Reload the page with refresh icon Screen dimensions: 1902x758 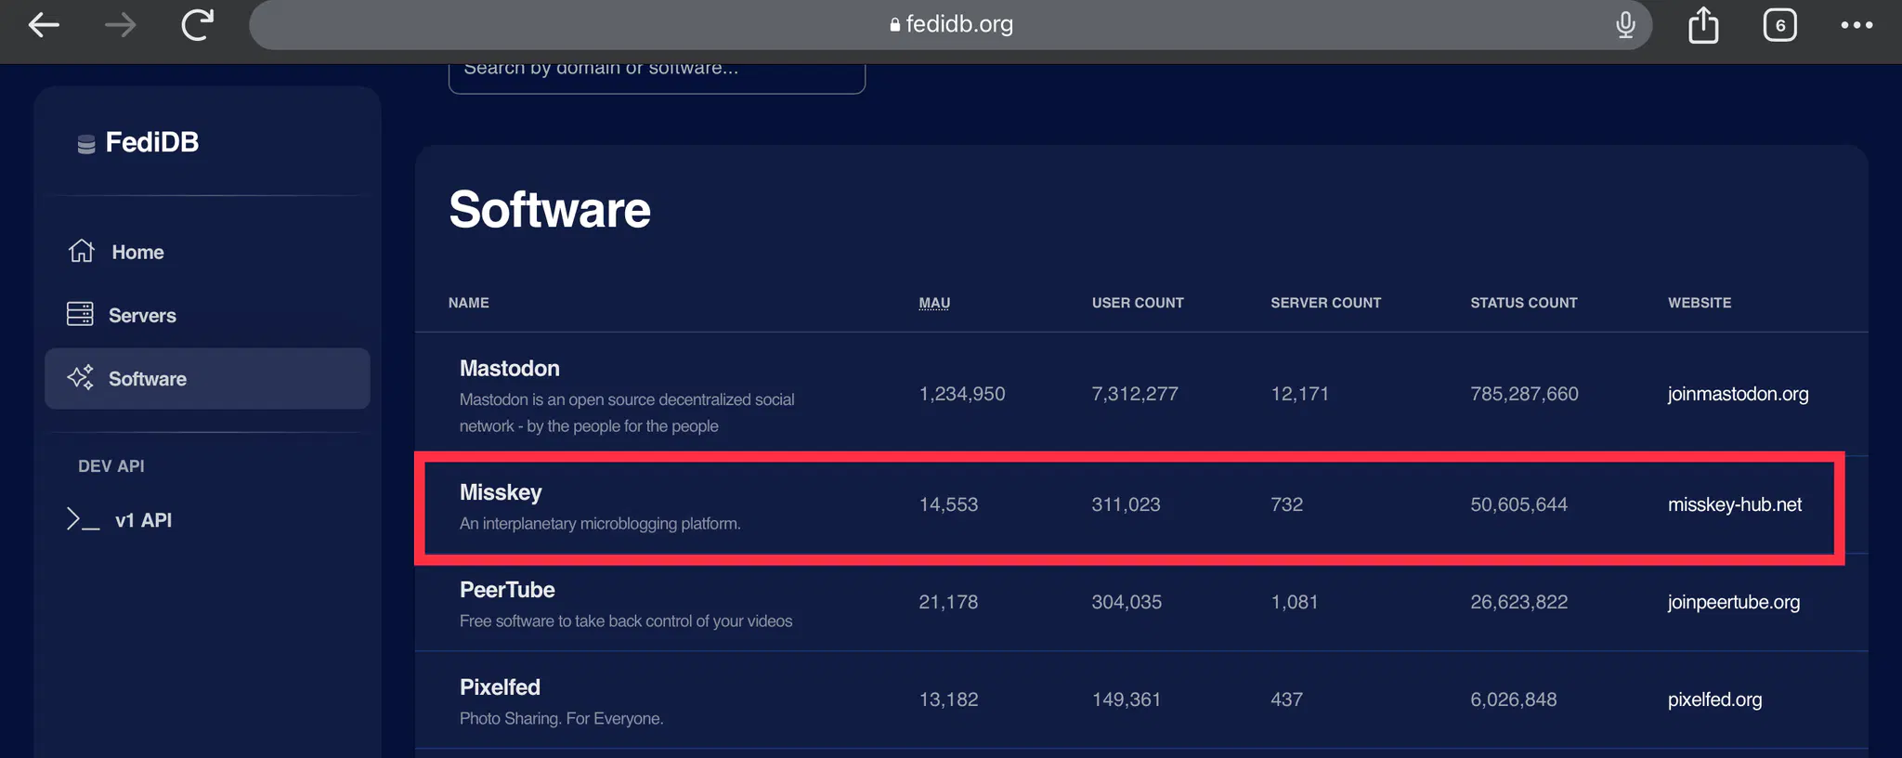[x=197, y=25]
